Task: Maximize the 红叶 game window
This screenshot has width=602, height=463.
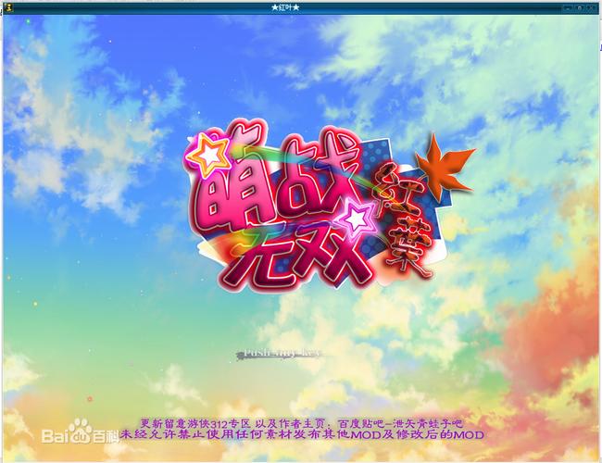Action: tap(579, 6)
